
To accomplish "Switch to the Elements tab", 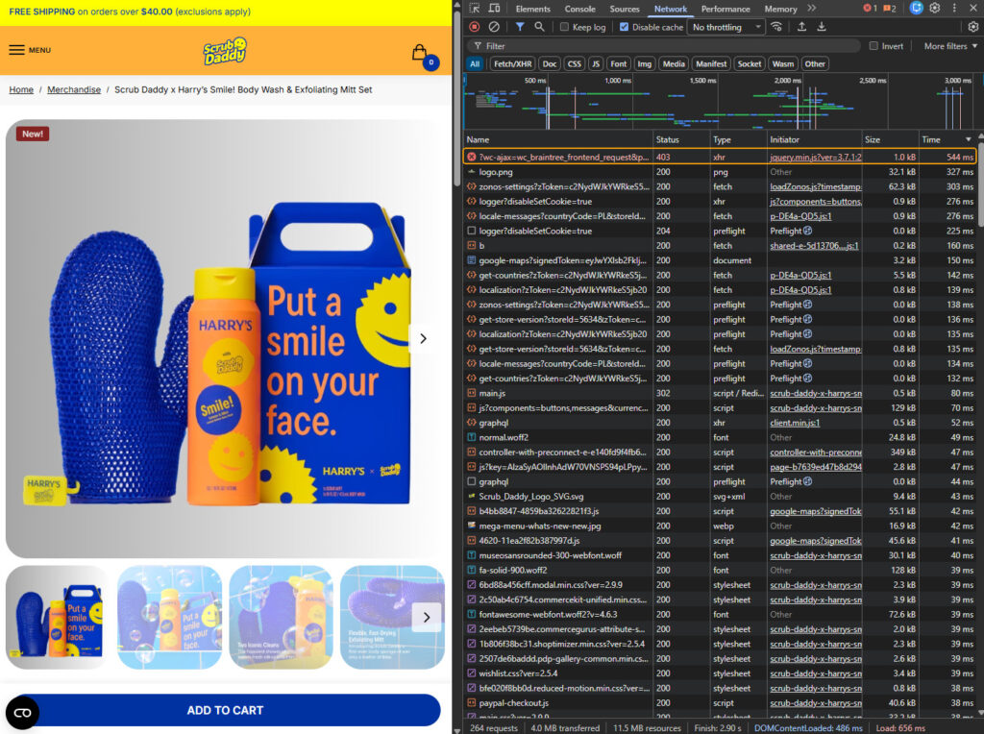I will 532,9.
